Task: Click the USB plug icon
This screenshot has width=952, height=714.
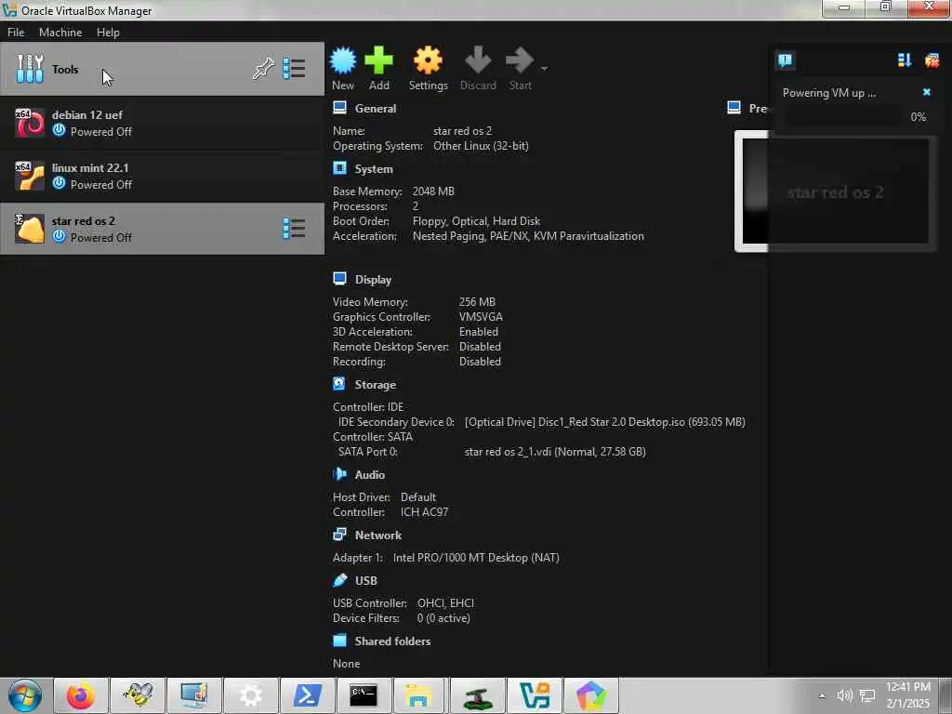Action: [340, 580]
